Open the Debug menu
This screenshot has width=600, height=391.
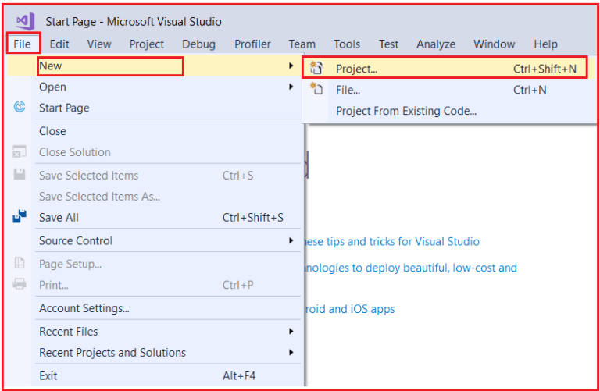pos(198,44)
